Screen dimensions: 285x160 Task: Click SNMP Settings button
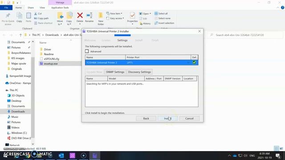(x=115, y=72)
